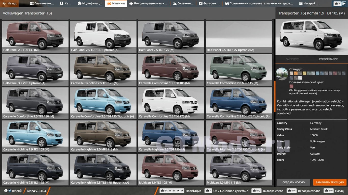Open the Модификации puzzle tab
Screen dimensions: 348x195
[90, 4]
